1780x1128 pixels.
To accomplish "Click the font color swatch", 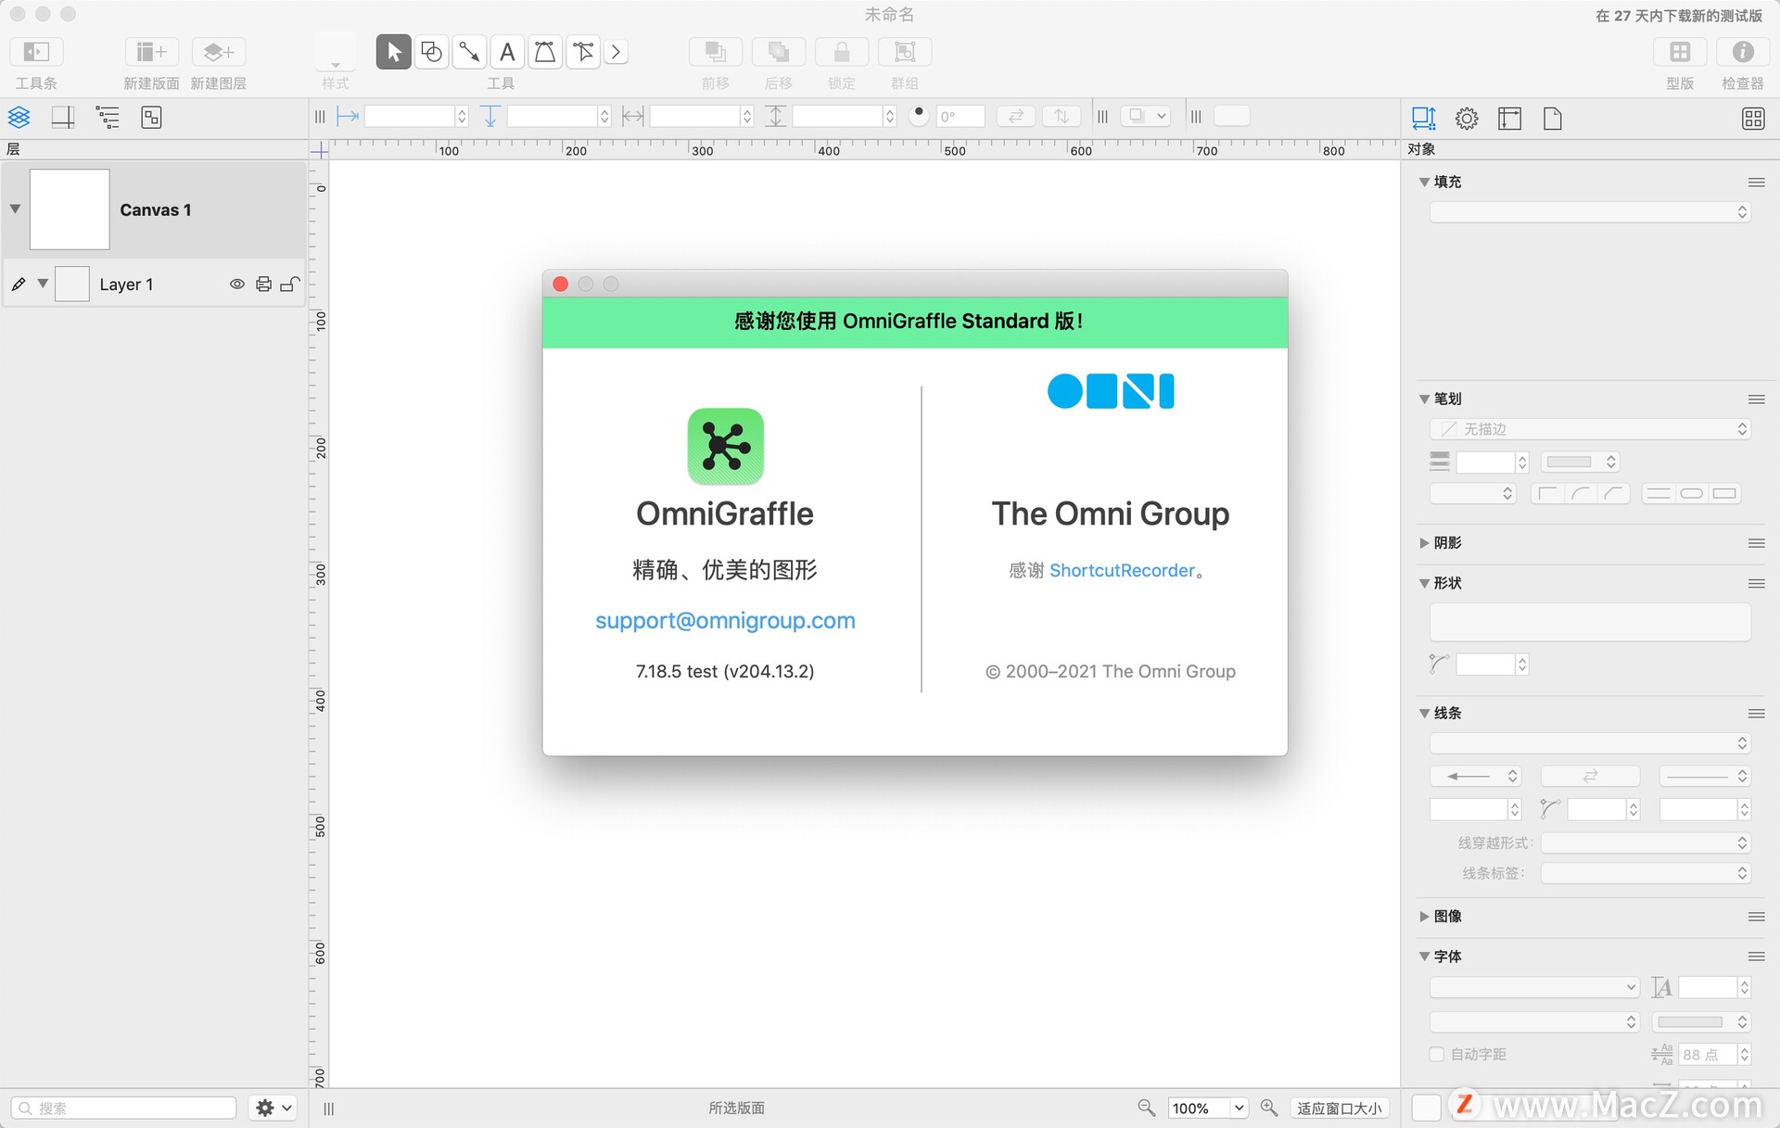I will click(1703, 1021).
